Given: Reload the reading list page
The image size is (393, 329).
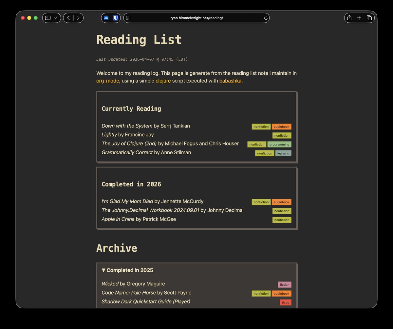Looking at the screenshot, I should coord(266,18).
